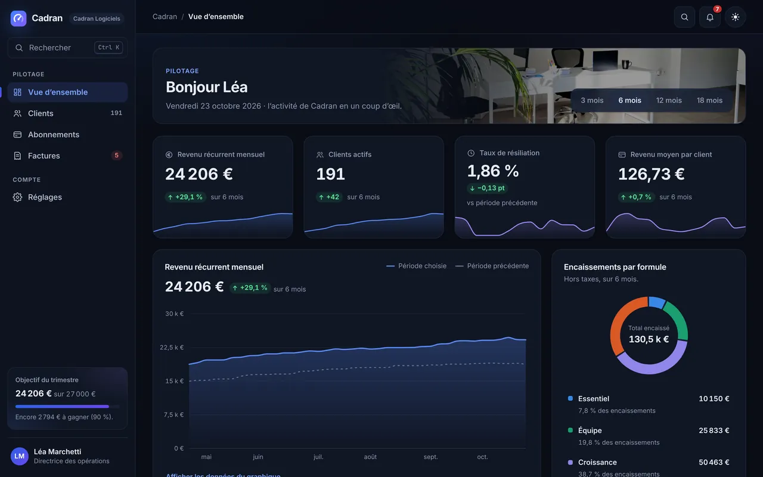Viewport: 763px width, 477px height.
Task: Click the Cadran Logiciels workspace badge
Action: 97,18
